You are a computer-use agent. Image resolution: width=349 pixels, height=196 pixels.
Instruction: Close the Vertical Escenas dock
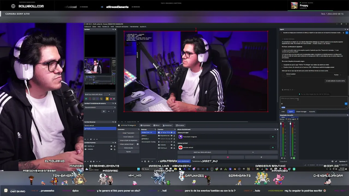click(115, 122)
